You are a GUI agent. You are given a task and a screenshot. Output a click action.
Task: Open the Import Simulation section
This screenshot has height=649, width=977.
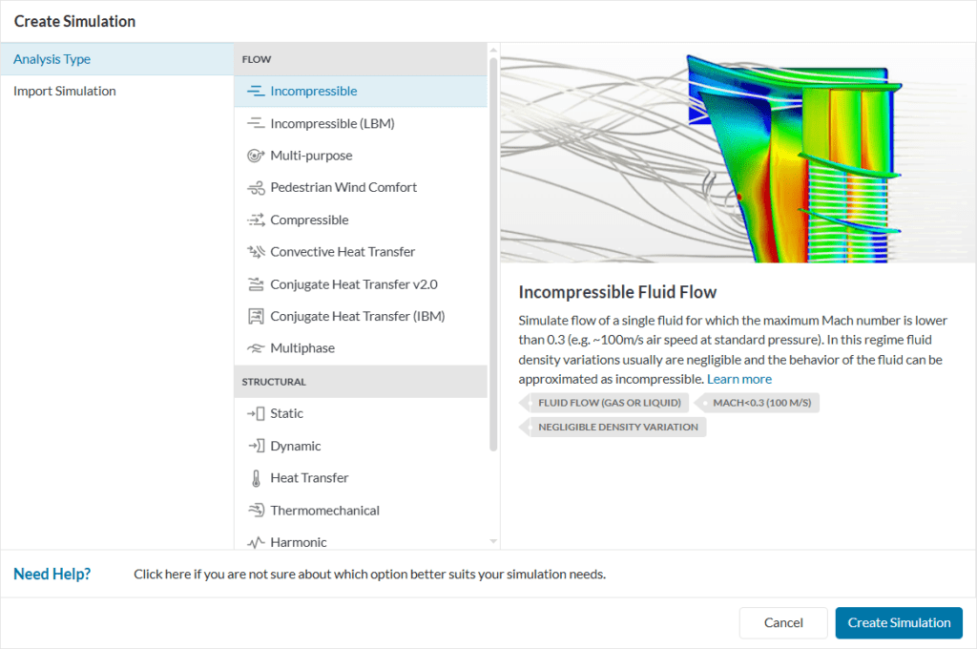click(x=64, y=91)
